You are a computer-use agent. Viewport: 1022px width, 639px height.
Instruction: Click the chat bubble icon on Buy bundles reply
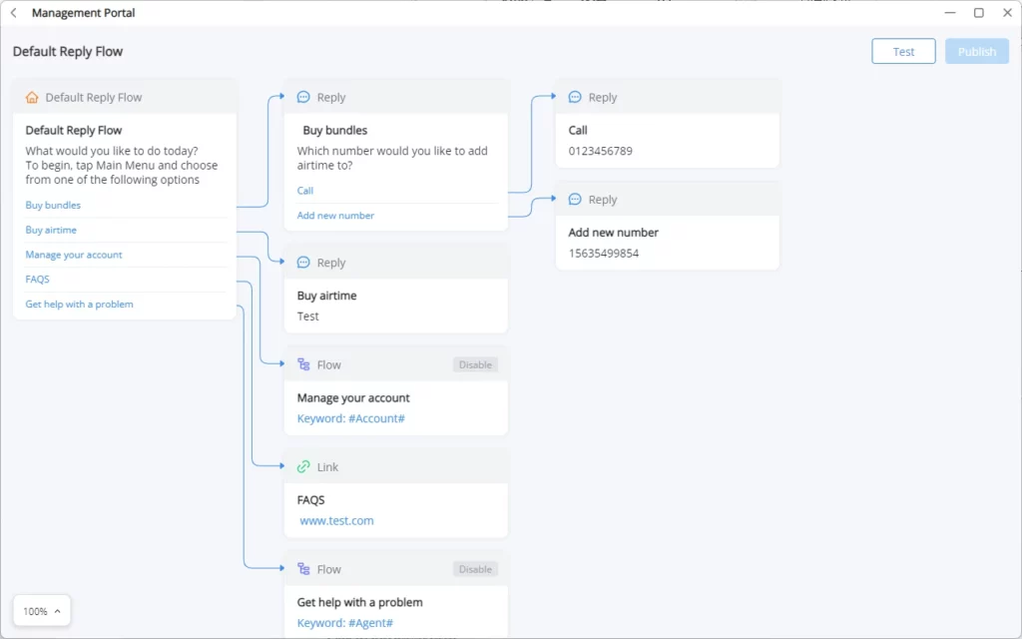[303, 97]
